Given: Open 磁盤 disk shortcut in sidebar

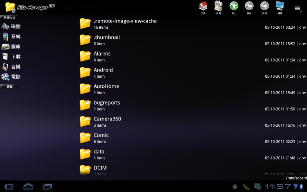Looking at the screenshot, I should [x=11, y=26].
